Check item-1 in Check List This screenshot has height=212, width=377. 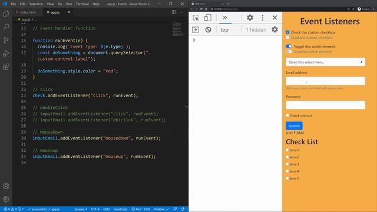pos(287,150)
